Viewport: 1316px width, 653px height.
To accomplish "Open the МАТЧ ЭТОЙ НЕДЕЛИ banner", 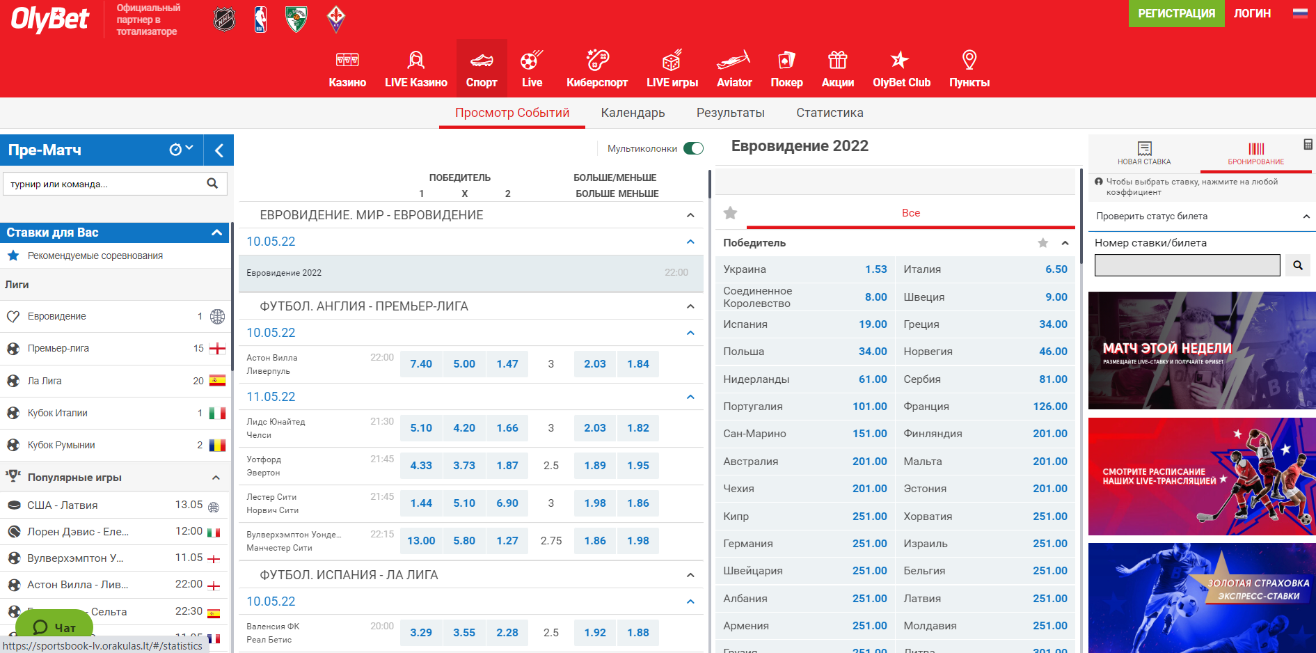I will coord(1202,350).
